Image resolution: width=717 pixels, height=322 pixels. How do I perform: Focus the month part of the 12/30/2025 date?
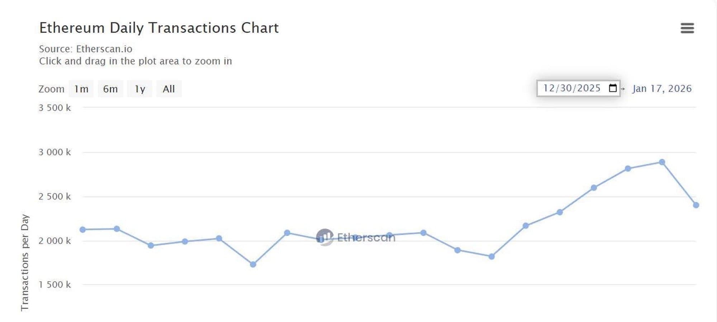tap(549, 88)
